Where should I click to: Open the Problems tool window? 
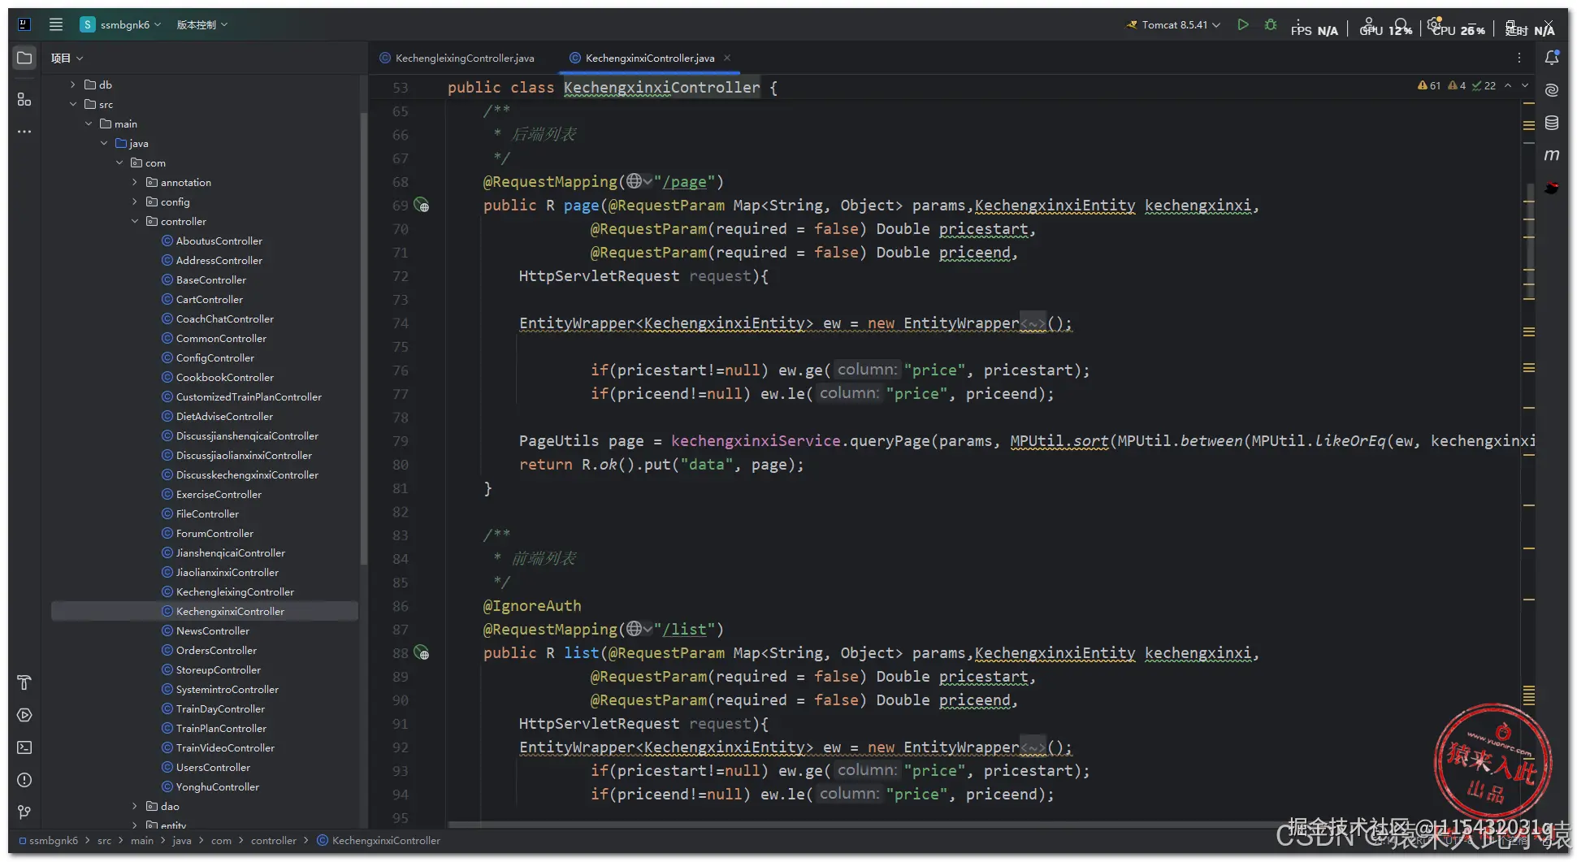point(24,780)
